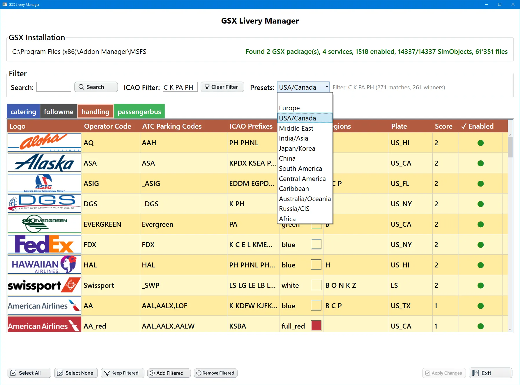This screenshot has width=520, height=385.
Task: Toggle enabled indicator for the AQ row
Action: pos(480,143)
